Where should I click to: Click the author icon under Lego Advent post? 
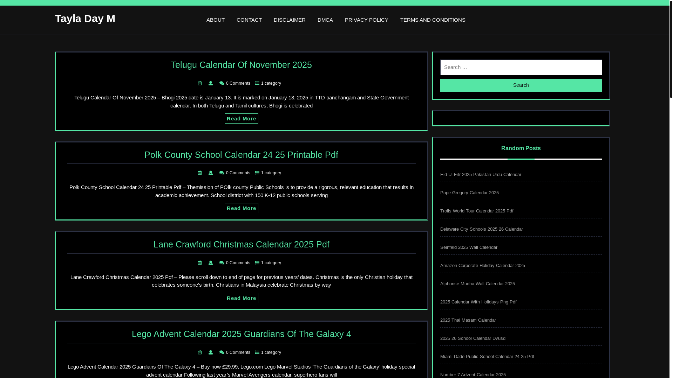(211, 352)
